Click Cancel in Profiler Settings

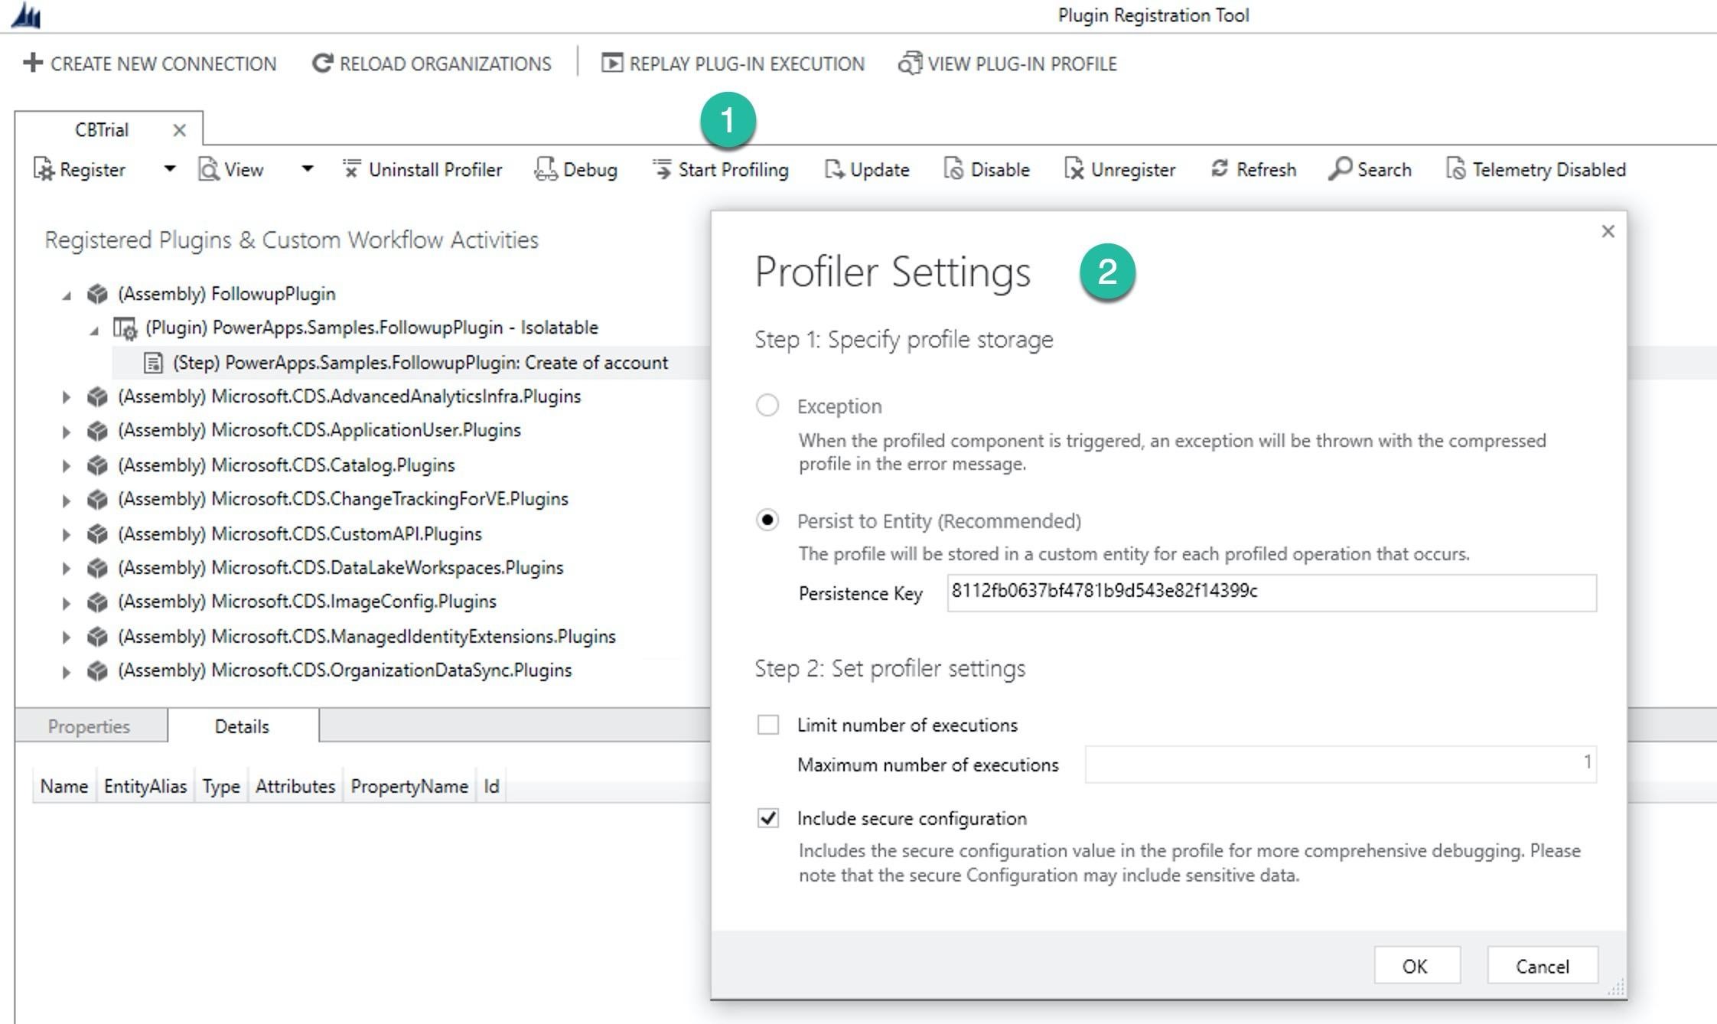(x=1543, y=966)
